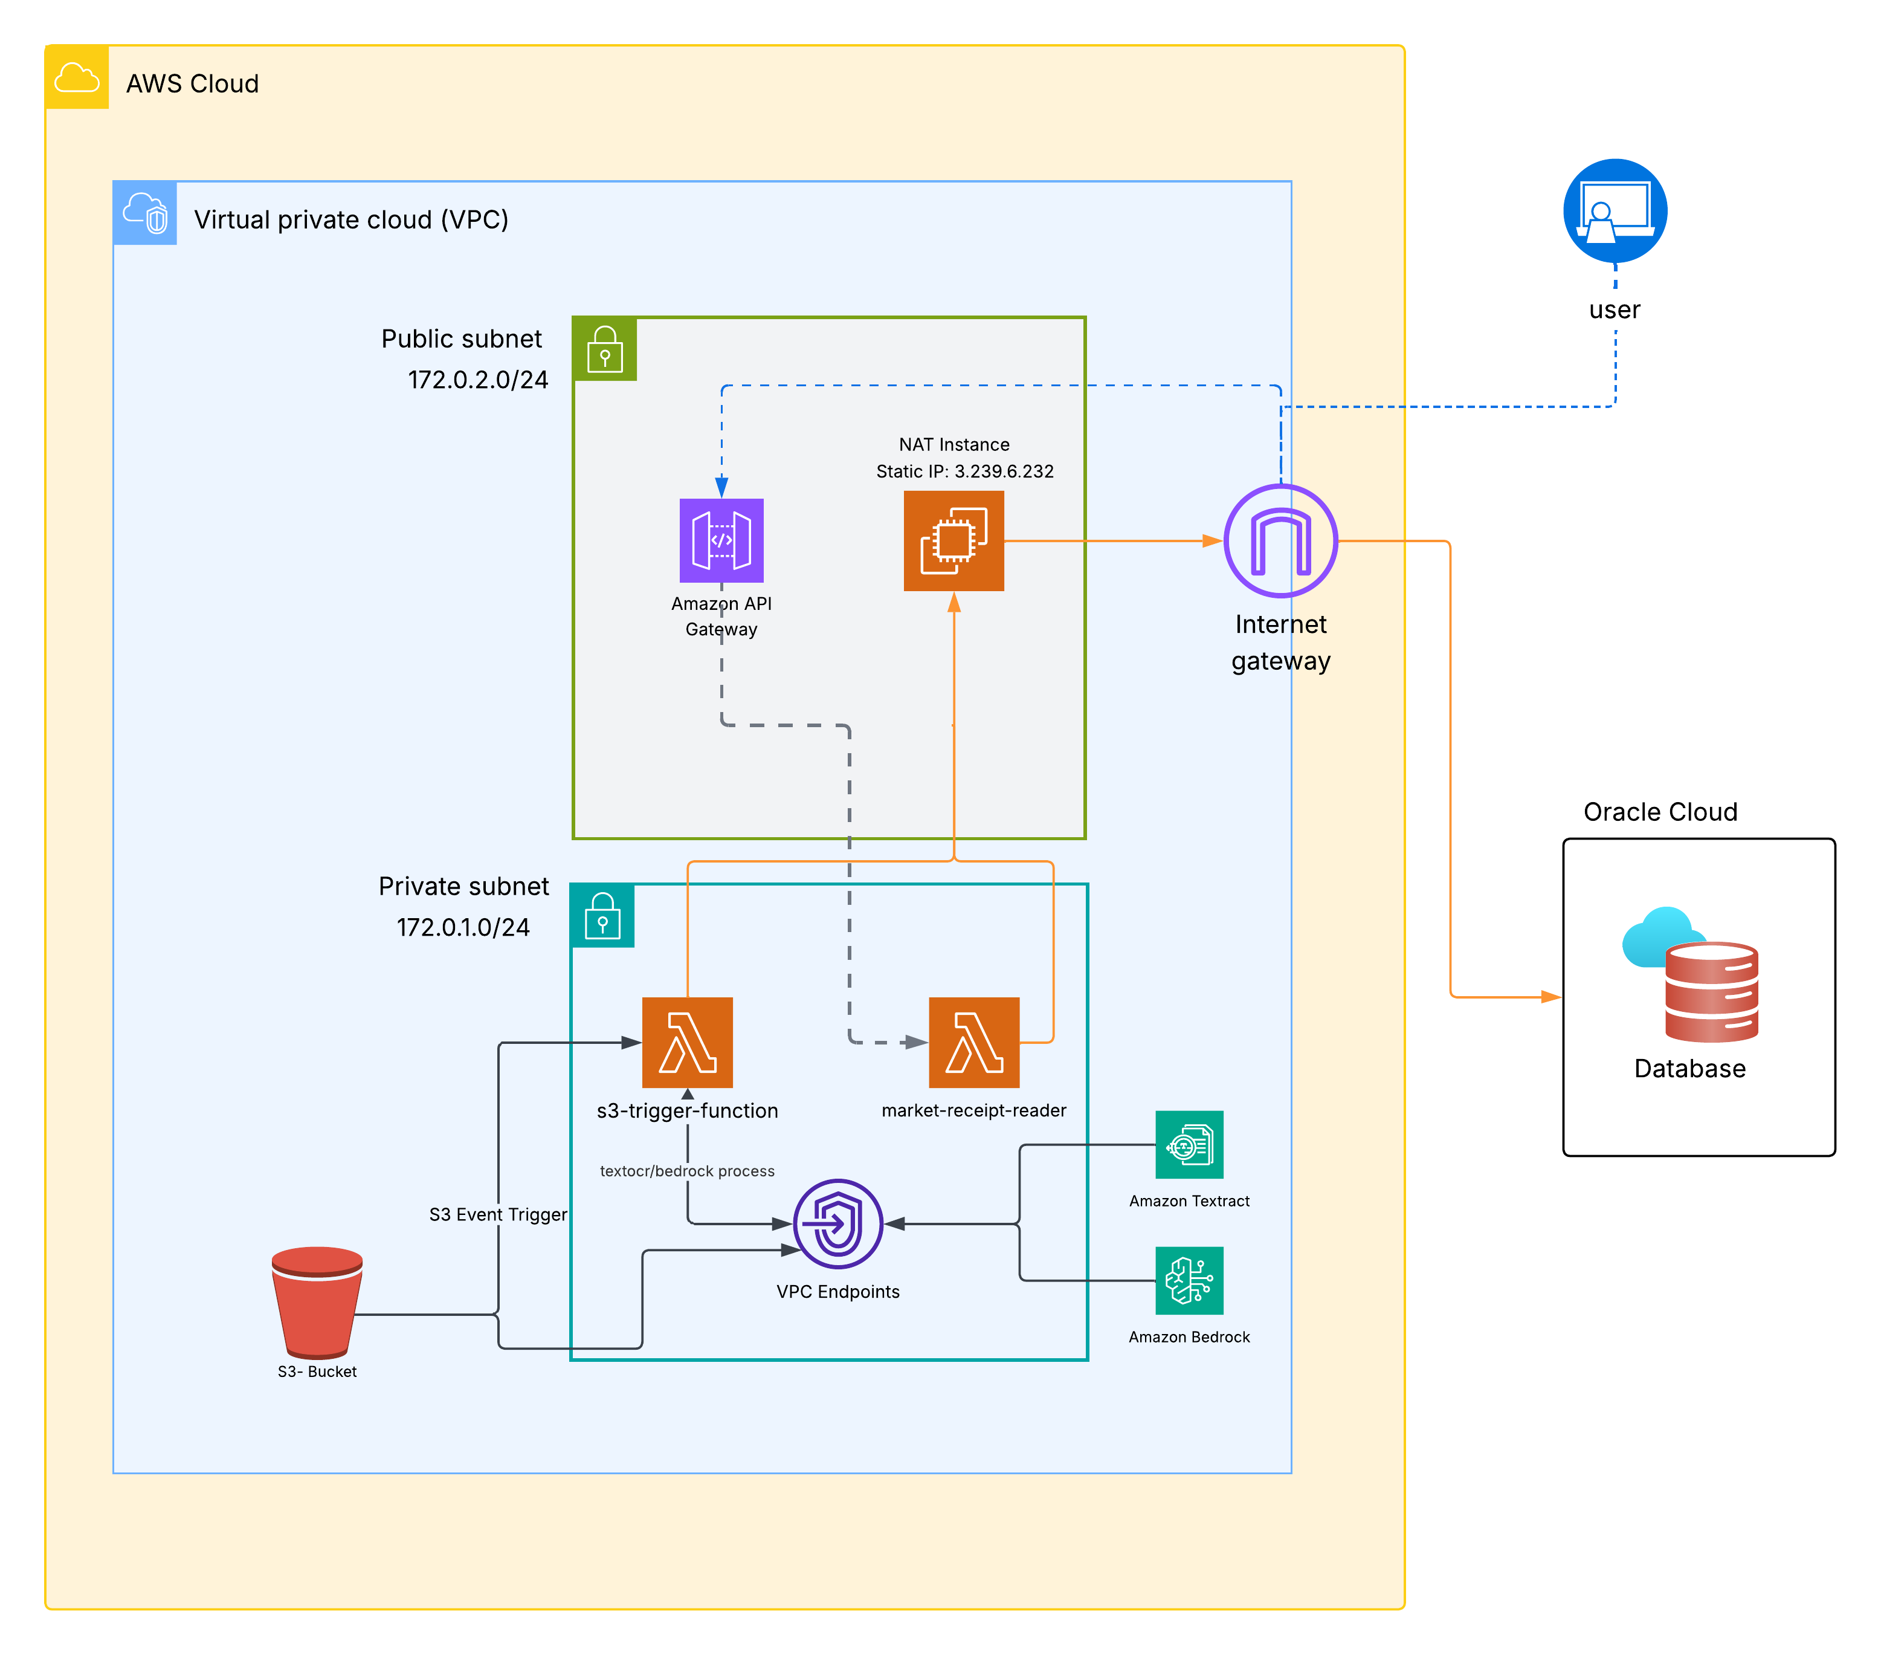This screenshot has width=1881, height=1655.
Task: Select the 'Amazon Bedrock' label
Action: tap(1189, 1338)
